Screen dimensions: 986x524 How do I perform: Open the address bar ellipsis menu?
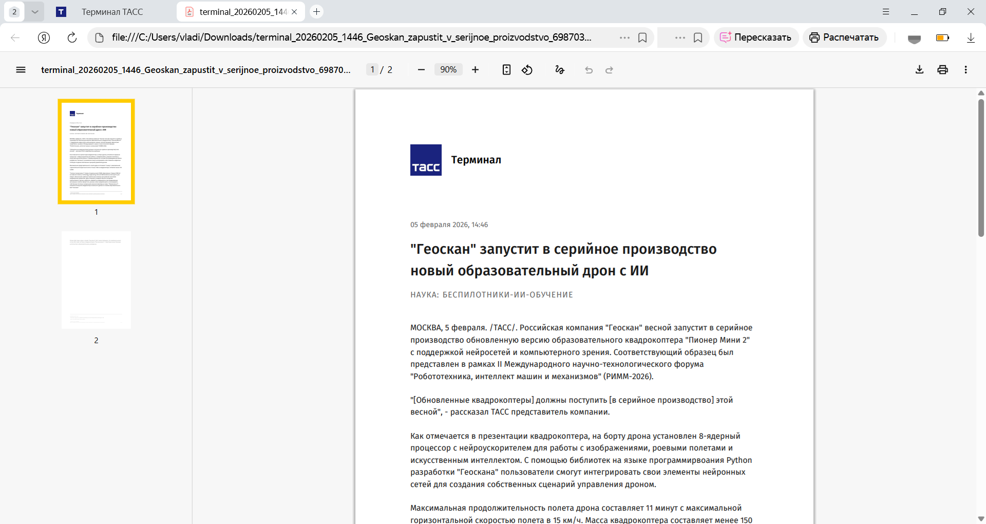[x=625, y=38]
